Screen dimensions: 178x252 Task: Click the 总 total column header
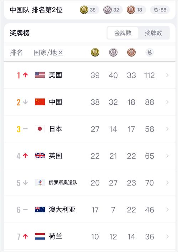point(150,53)
